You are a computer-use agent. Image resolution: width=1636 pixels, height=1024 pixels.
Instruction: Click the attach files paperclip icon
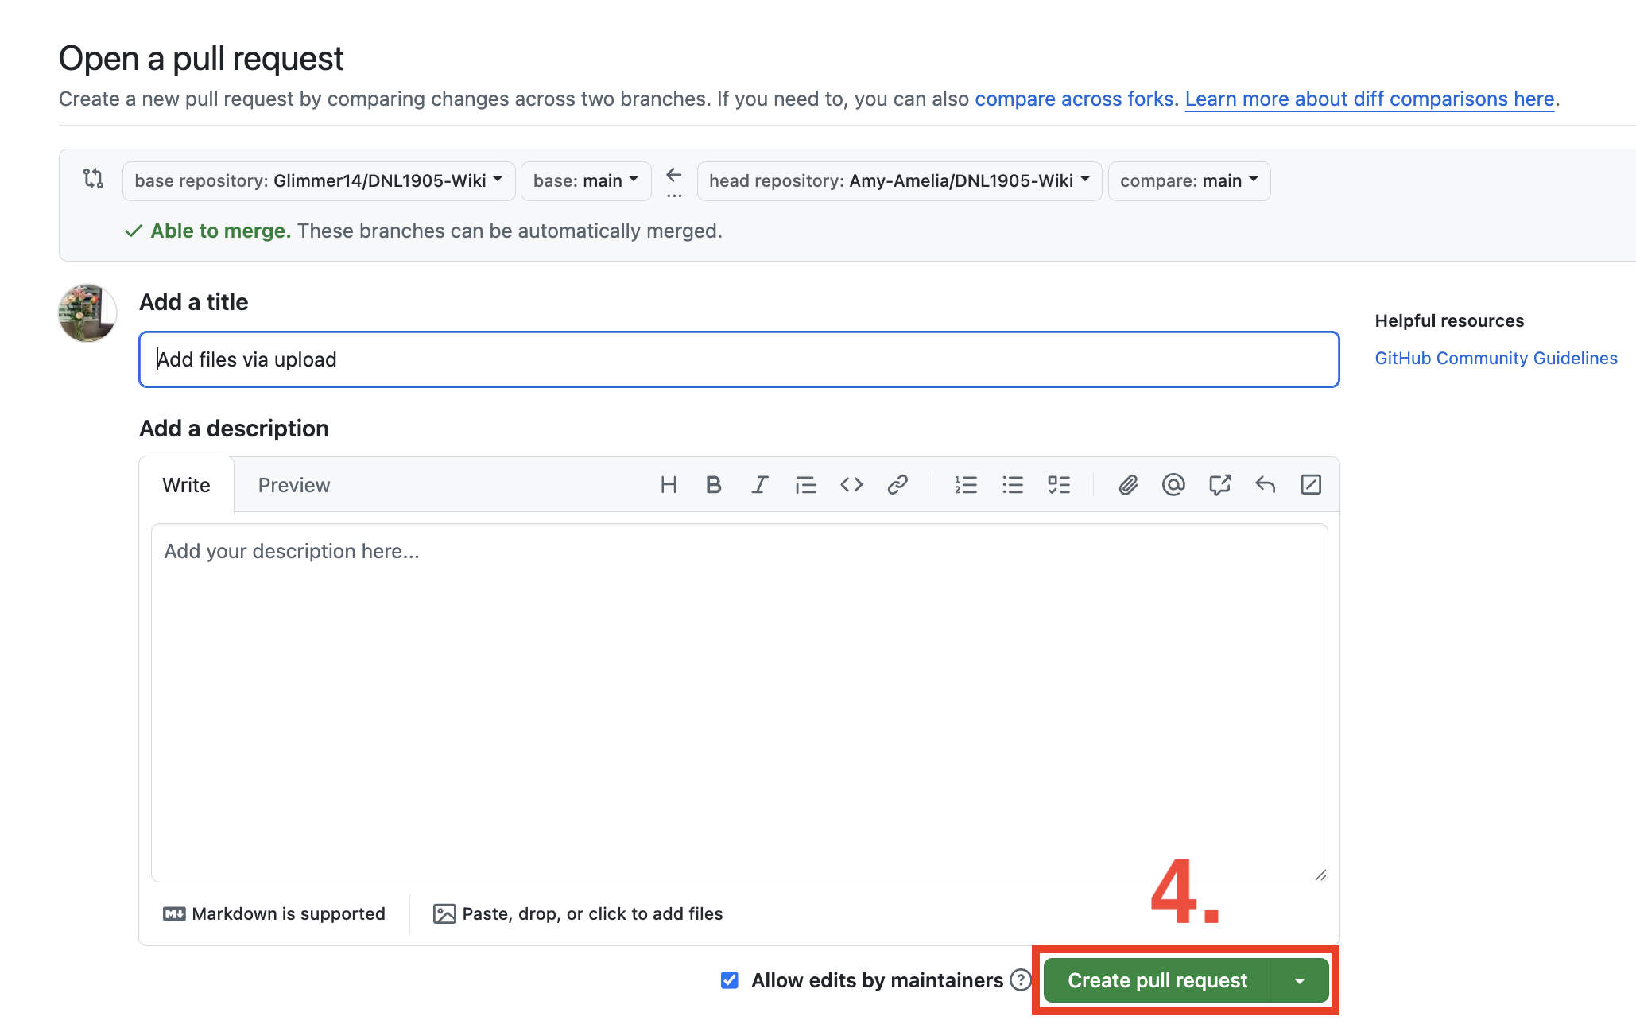1128,485
